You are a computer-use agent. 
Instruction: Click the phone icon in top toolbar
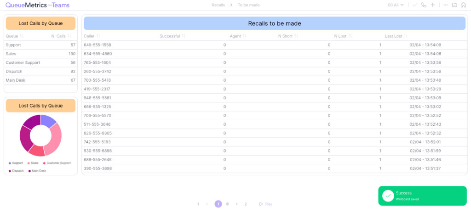424,5
